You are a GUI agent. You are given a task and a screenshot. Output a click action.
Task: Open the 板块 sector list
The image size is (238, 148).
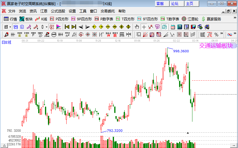point(26,19)
